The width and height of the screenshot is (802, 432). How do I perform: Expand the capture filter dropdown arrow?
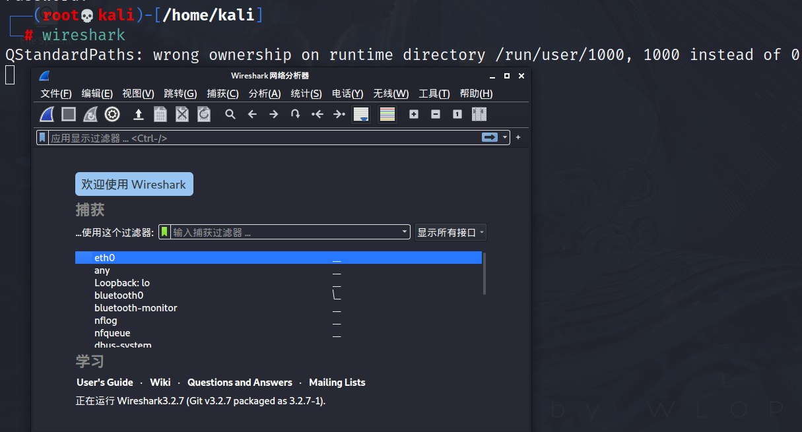(405, 232)
